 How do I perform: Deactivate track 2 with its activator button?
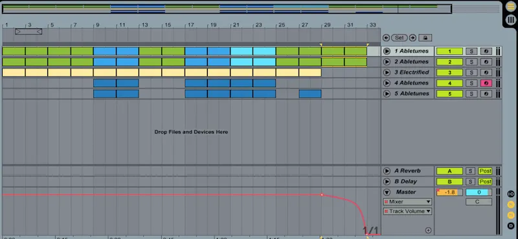[x=449, y=62]
